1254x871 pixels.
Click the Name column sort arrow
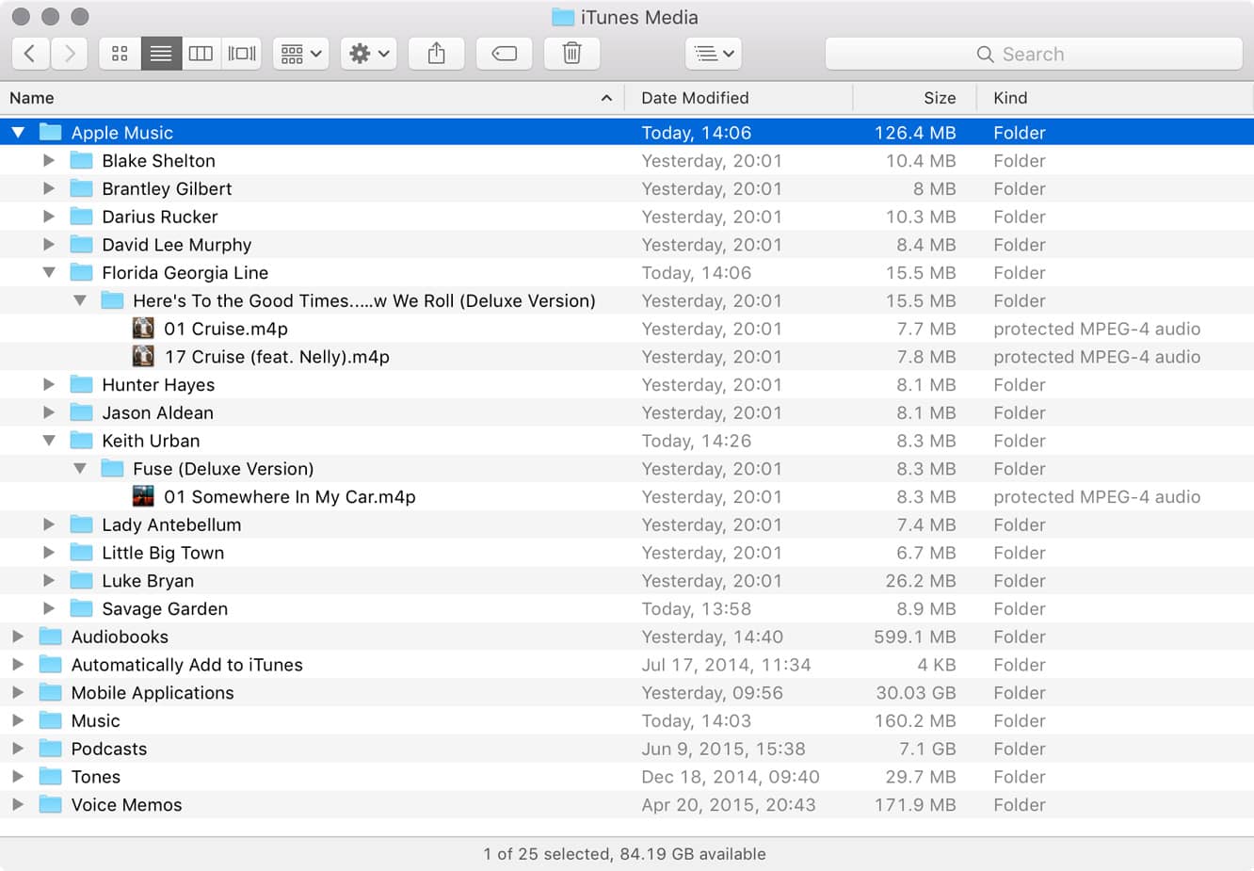click(x=606, y=98)
